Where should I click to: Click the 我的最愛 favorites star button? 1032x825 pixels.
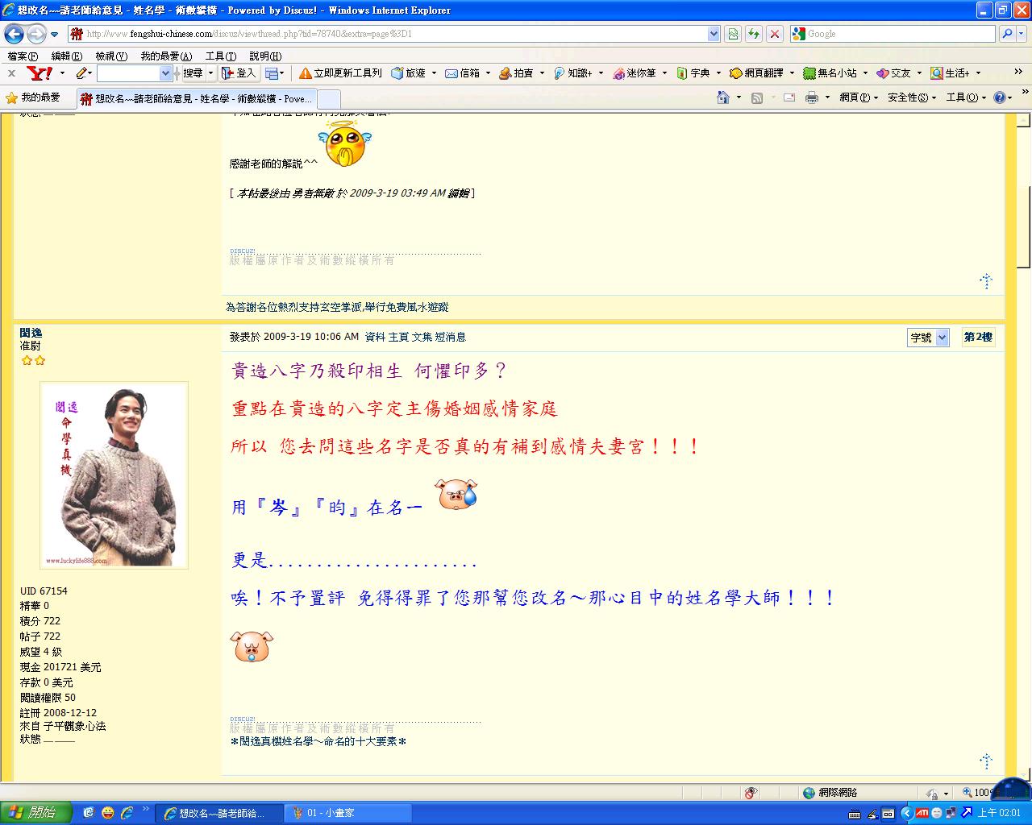(x=33, y=97)
